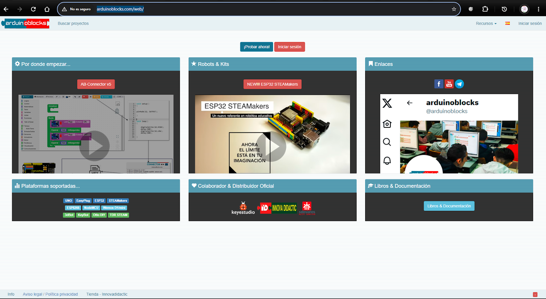This screenshot has height=299, width=546.
Task: Click the notifications bell in the X feed
Action: [x=387, y=161]
